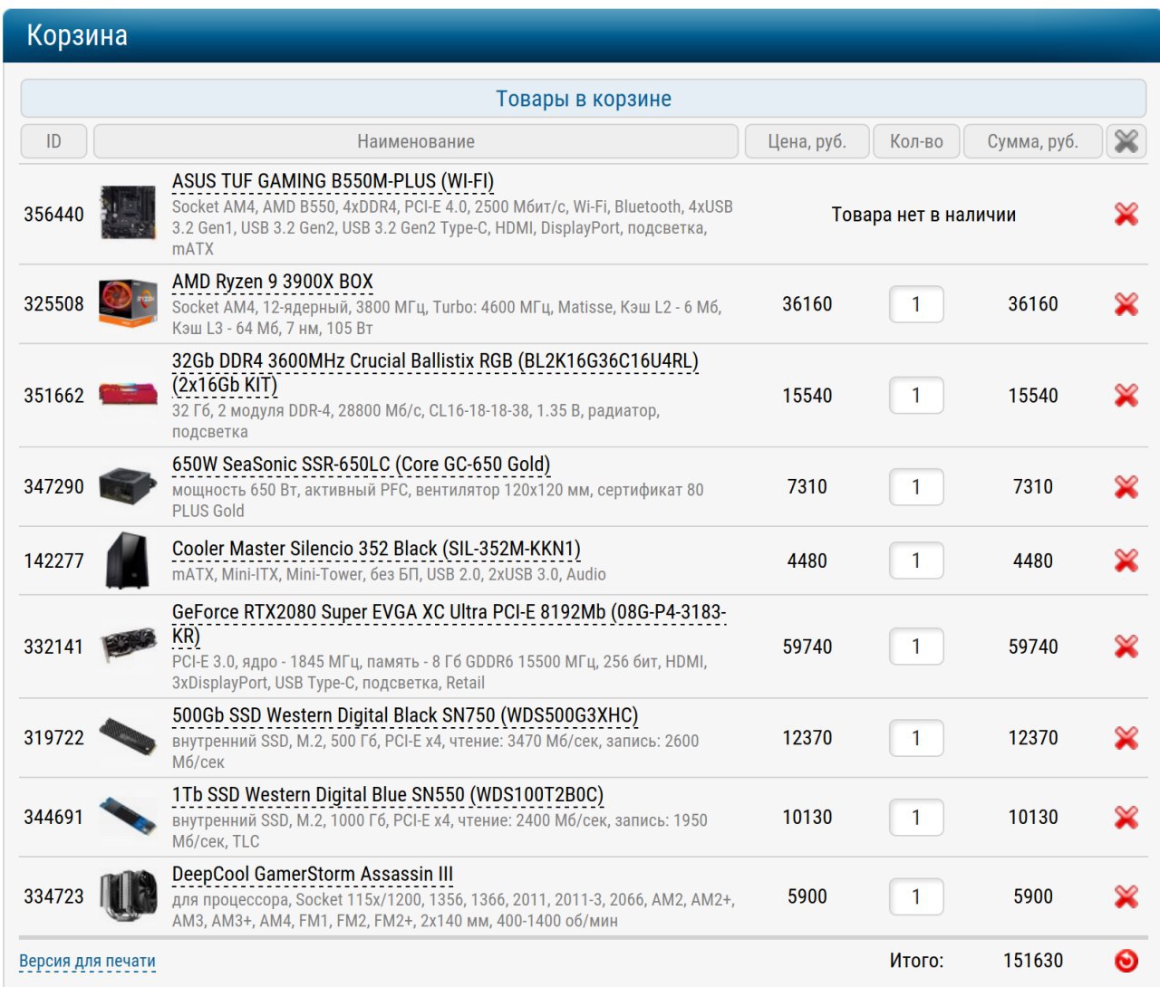
Task: Click the DeepCool cooler thumbnail
Action: click(128, 896)
